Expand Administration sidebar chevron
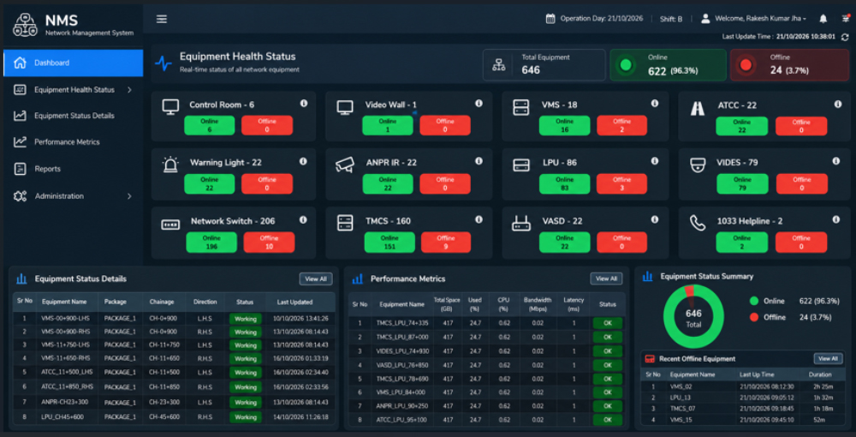The height and width of the screenshot is (437, 856). click(129, 195)
